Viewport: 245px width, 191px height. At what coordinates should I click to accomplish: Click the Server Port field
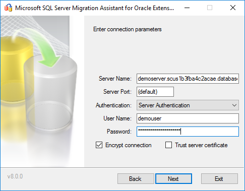tap(155, 92)
